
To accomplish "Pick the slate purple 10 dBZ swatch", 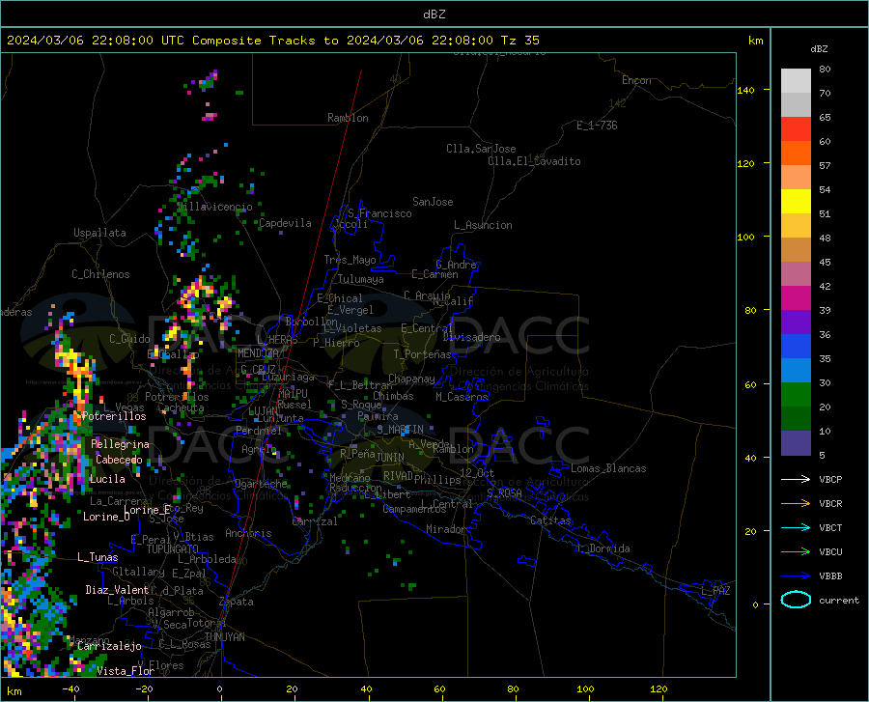I will tap(796, 443).
